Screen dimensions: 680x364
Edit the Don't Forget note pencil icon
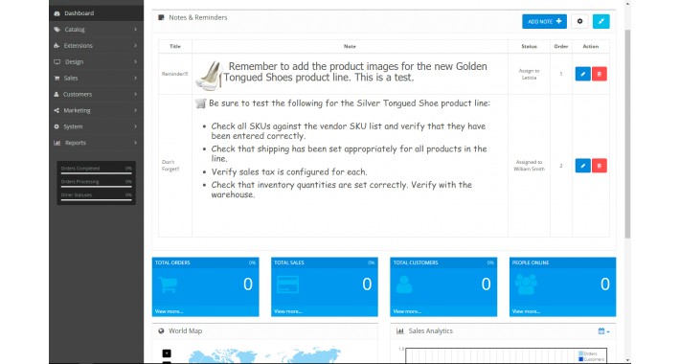(583, 166)
